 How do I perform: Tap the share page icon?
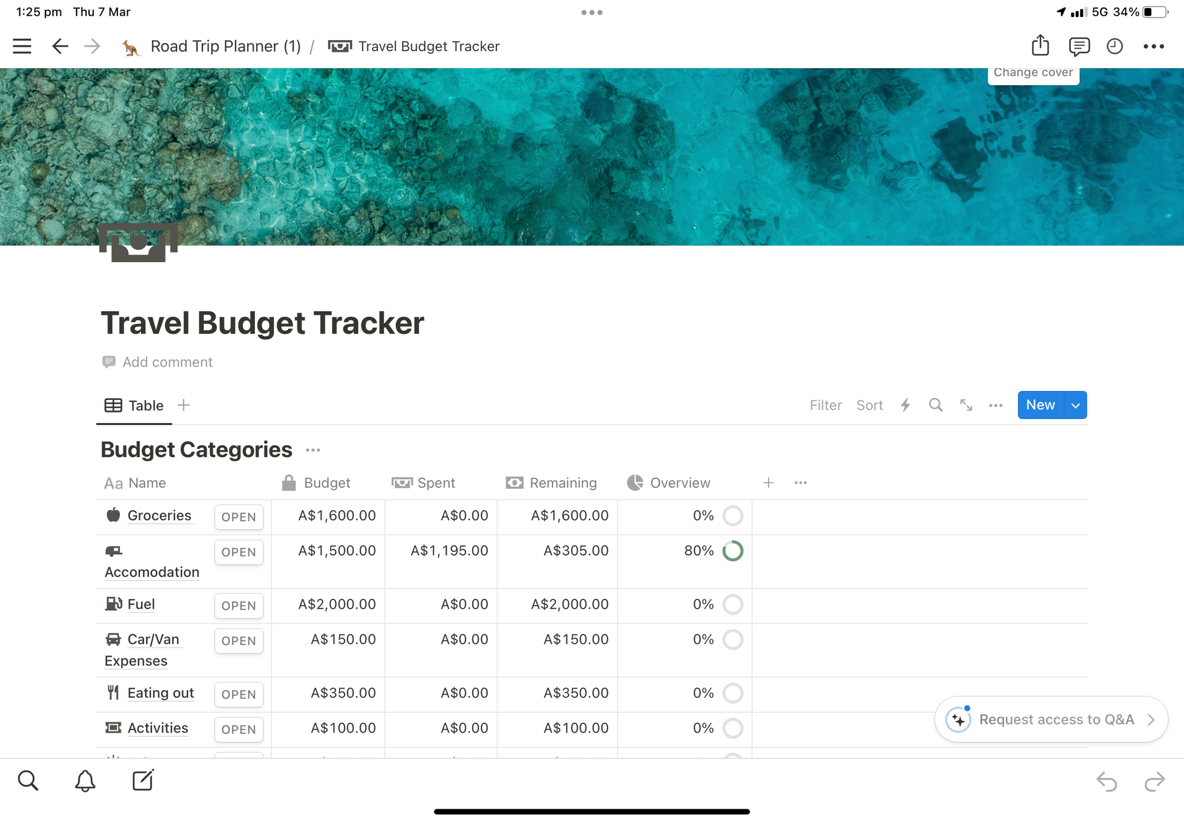point(1040,46)
